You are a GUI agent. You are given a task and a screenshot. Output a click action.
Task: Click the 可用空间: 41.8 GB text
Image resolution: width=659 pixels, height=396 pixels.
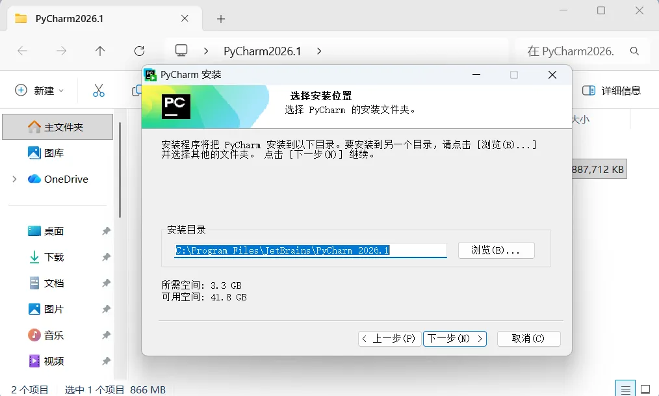(204, 297)
